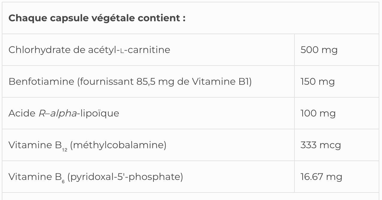Select the 333 mcg amount cell
This screenshot has height=200, width=382.
point(321,145)
